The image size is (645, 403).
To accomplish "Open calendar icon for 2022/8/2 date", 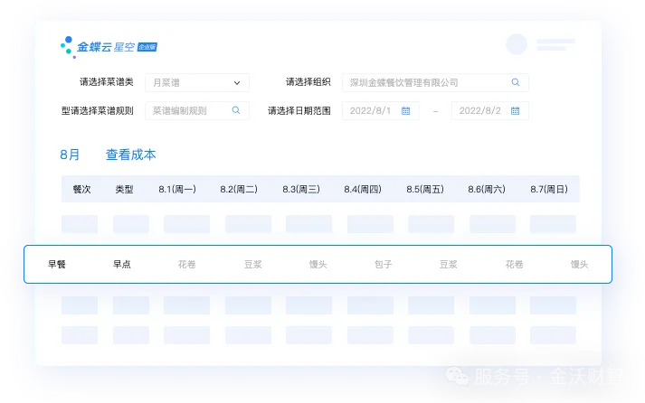I will (515, 110).
